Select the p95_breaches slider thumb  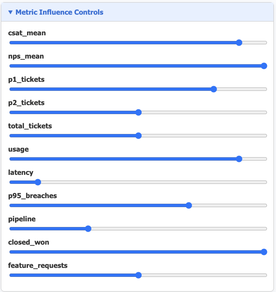tap(189, 205)
